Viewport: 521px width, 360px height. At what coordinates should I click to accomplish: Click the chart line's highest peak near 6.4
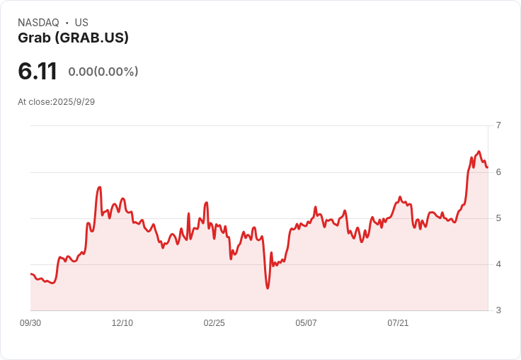pyautogui.click(x=479, y=152)
